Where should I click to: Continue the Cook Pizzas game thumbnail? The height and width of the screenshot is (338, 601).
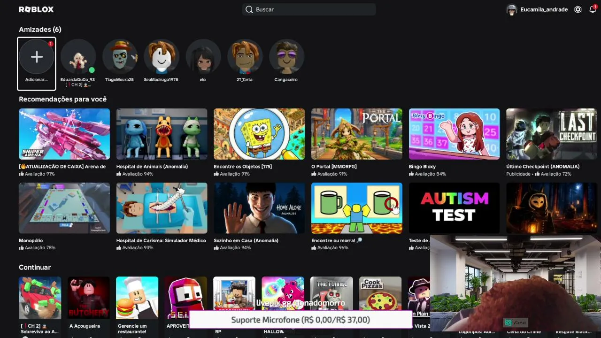(380, 293)
